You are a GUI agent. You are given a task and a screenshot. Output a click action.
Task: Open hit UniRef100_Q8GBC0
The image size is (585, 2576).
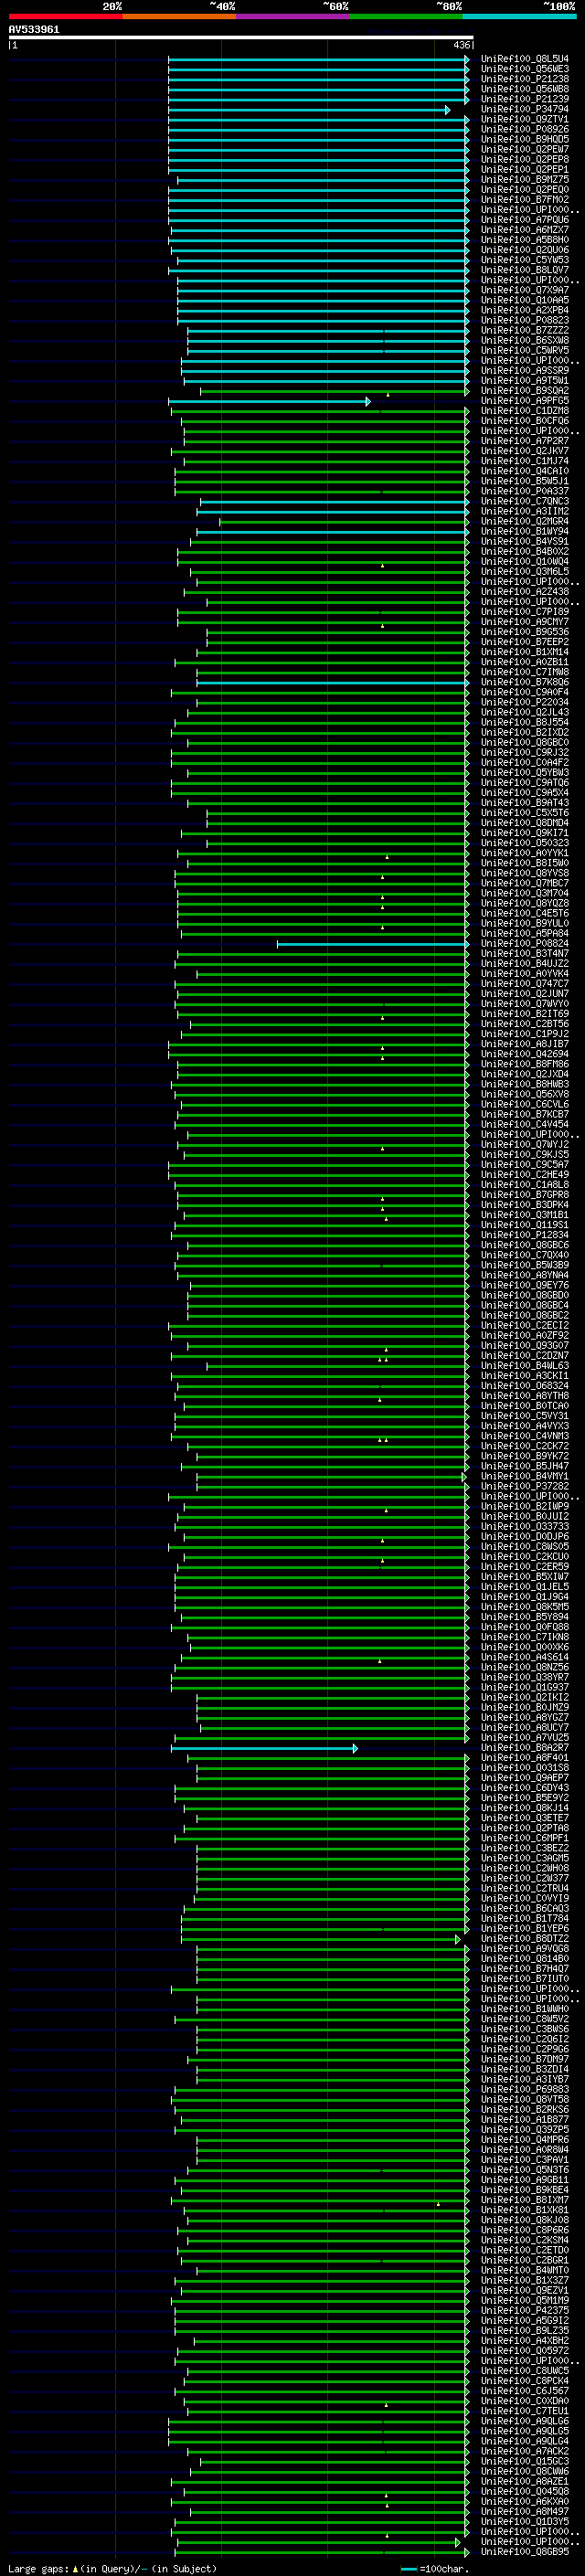524,742
